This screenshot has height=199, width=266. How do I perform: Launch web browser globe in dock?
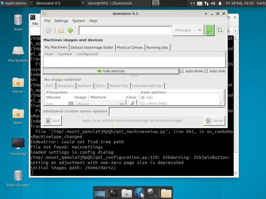tap(139, 193)
